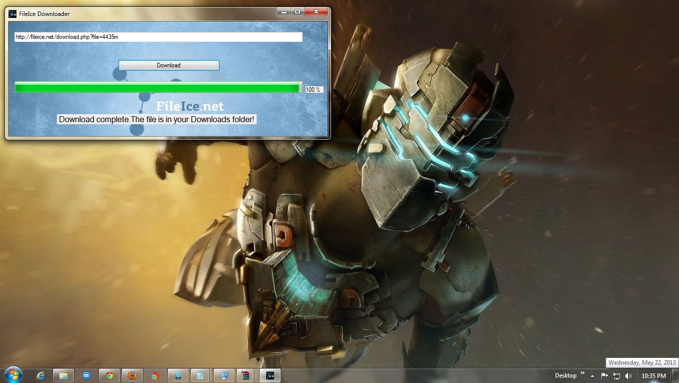Image resolution: width=679 pixels, height=383 pixels.
Task: Open the blue pin app in taskbar
Action: (x=178, y=376)
